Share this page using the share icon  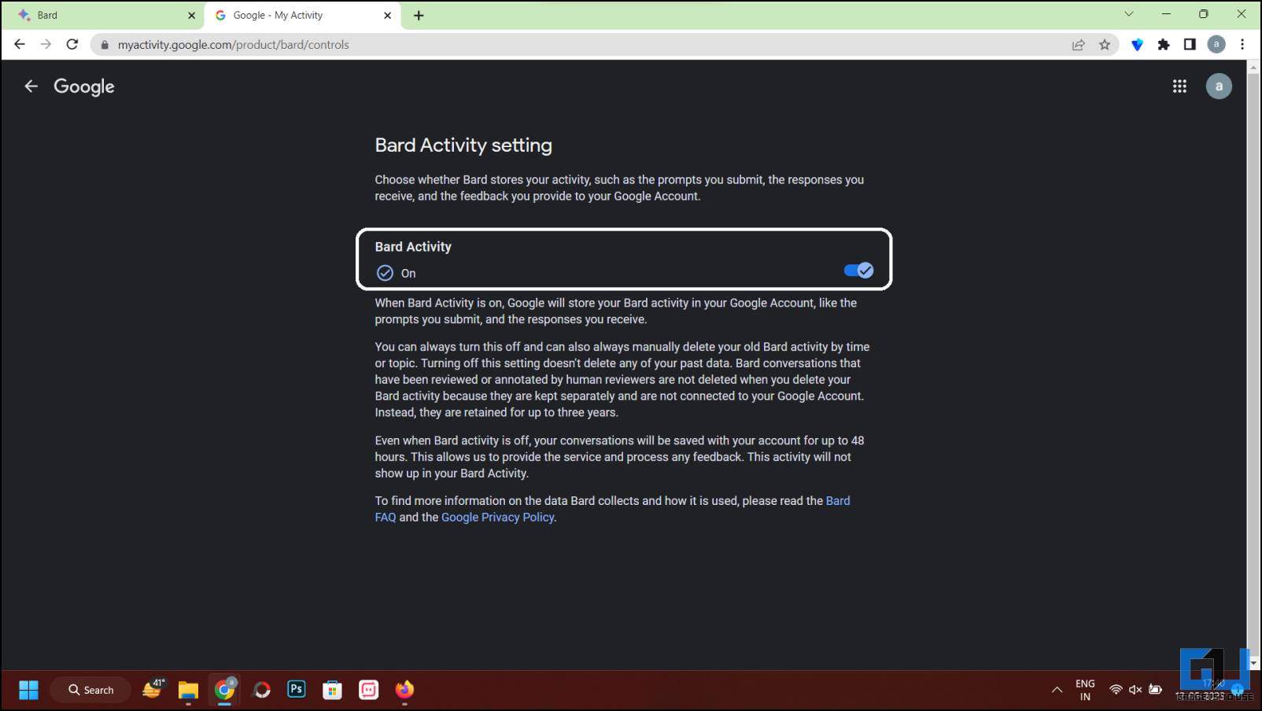pos(1079,45)
